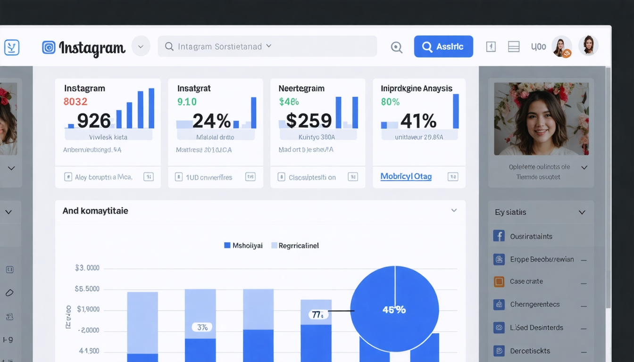
Task: Collapse the Ey siatiis section chevron
Action: click(582, 213)
